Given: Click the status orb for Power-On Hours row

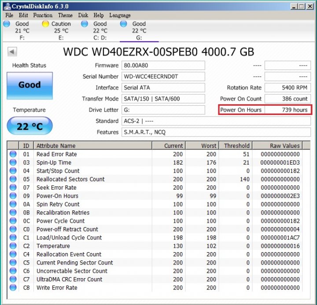Looking at the screenshot, I should [13, 196].
